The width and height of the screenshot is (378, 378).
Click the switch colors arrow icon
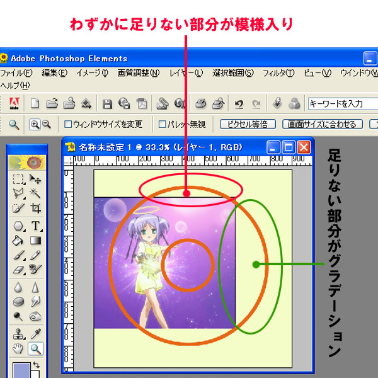click(x=36, y=365)
